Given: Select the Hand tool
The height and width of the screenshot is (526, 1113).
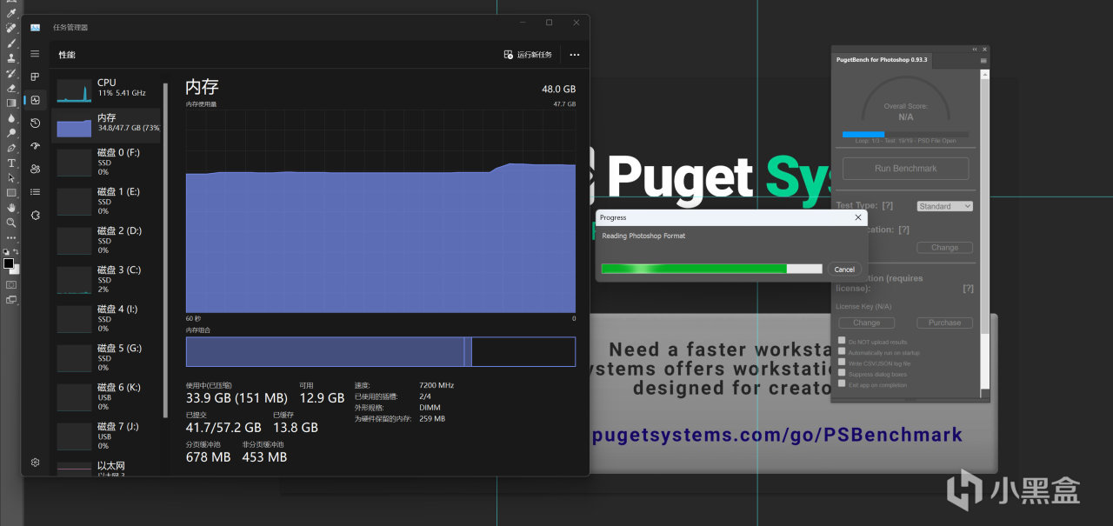Looking at the screenshot, I should [11, 208].
